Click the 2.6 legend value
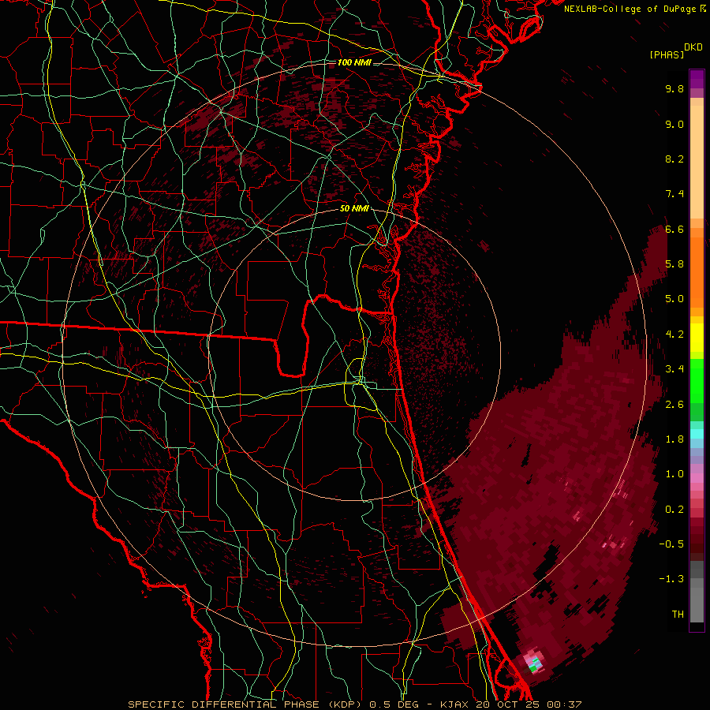Screen dimensions: 710x710 click(x=674, y=405)
